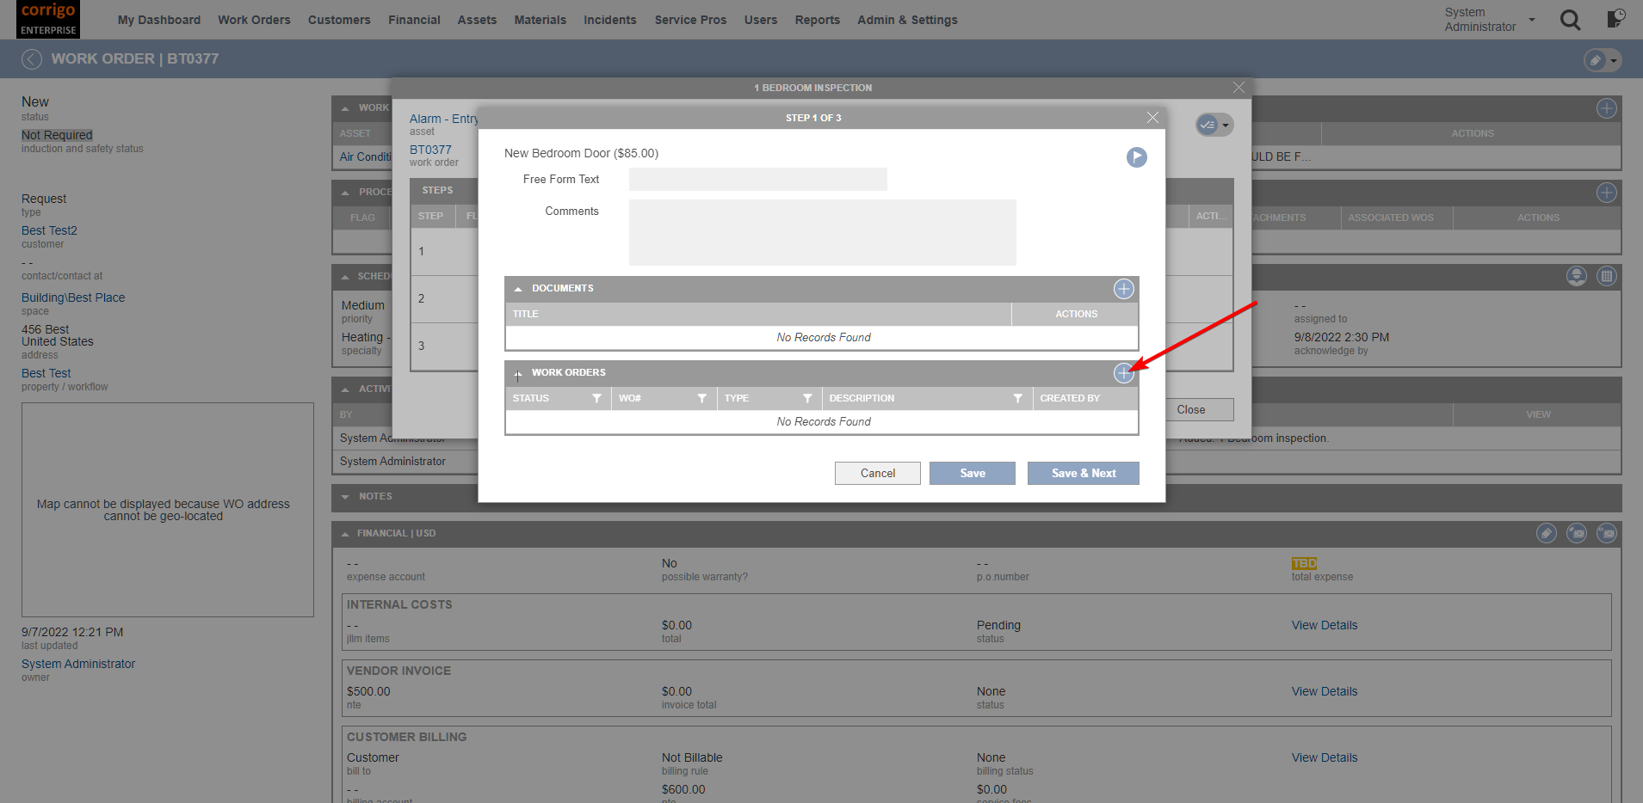Open the System Administrator account dropdown
This screenshot has height=803, width=1643.
[x=1530, y=19]
